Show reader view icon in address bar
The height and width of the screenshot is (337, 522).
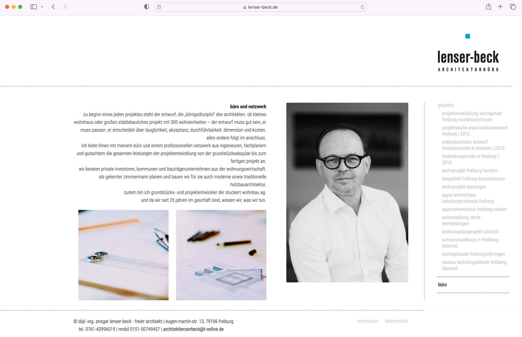tap(159, 7)
